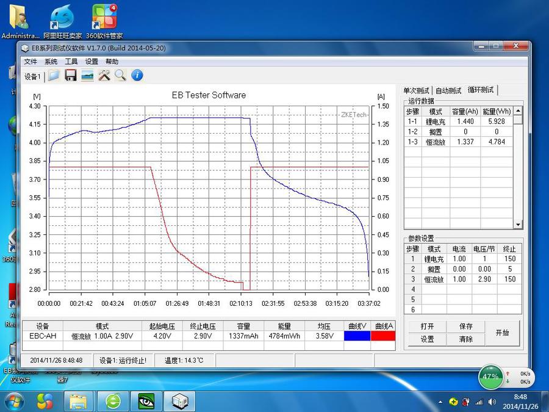The width and height of the screenshot is (549, 412).
Task: Open the 系统 menu
Action: (x=51, y=62)
